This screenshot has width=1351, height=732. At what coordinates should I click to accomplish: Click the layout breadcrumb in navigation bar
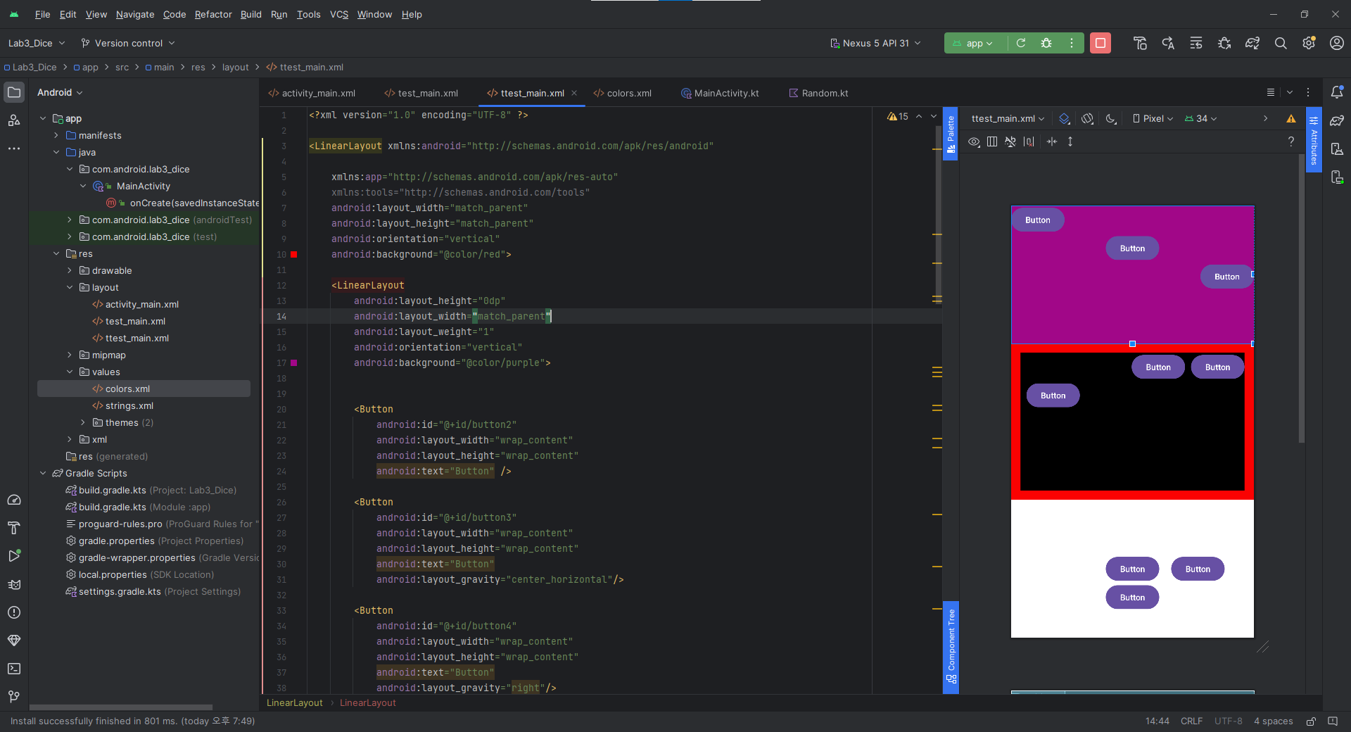click(x=235, y=67)
